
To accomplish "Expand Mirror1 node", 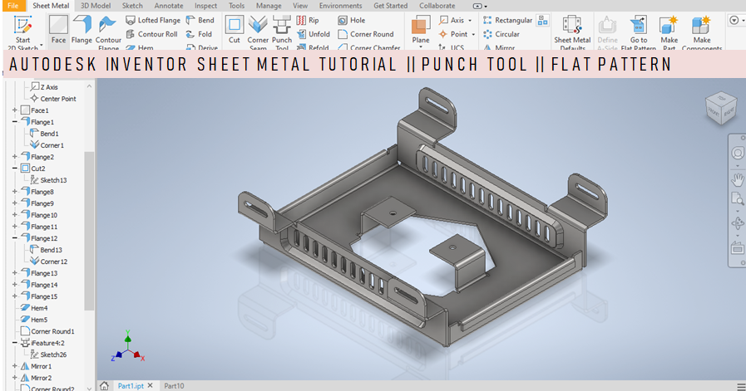I will point(15,366).
